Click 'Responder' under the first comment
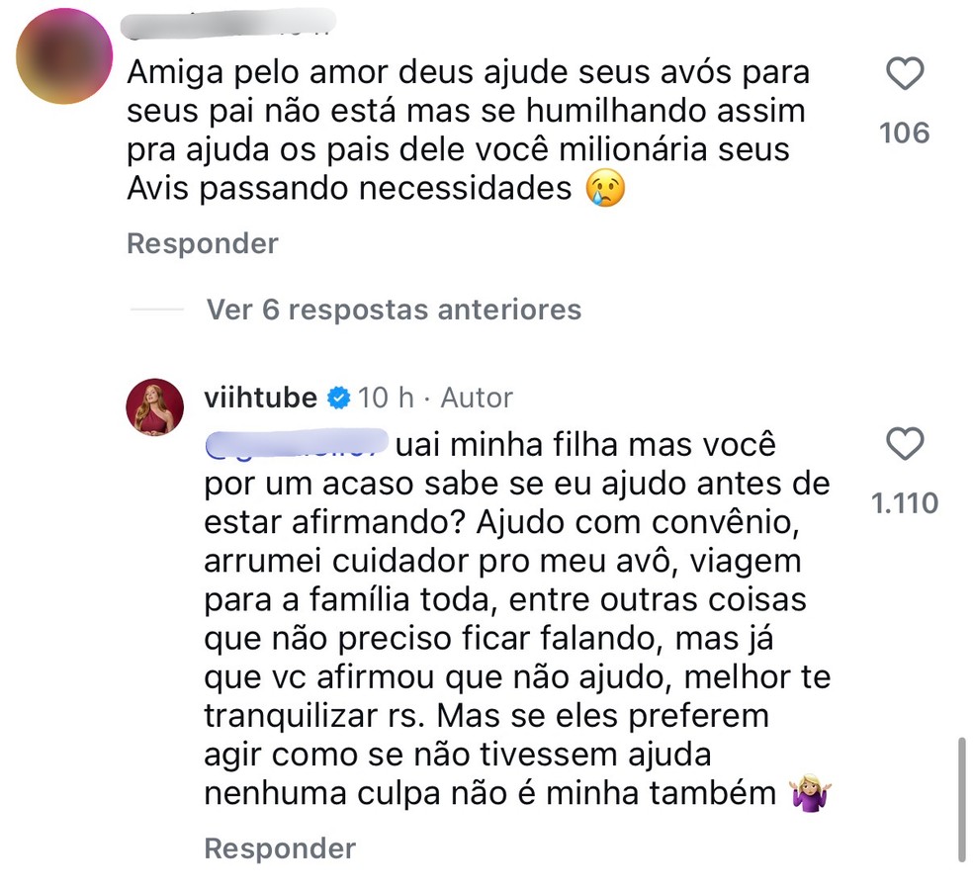973x893 pixels. coord(202,243)
